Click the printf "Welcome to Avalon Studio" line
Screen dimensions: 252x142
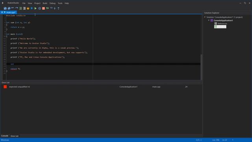(x=30, y=43)
